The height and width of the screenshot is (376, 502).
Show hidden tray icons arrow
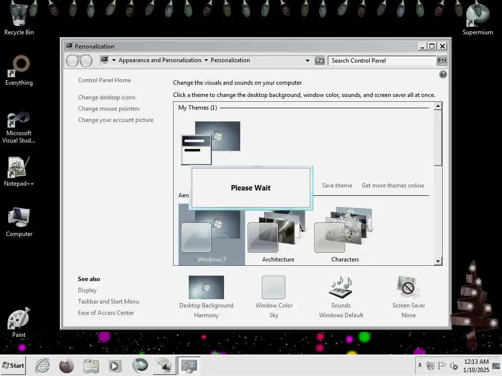pyautogui.click(x=420, y=365)
